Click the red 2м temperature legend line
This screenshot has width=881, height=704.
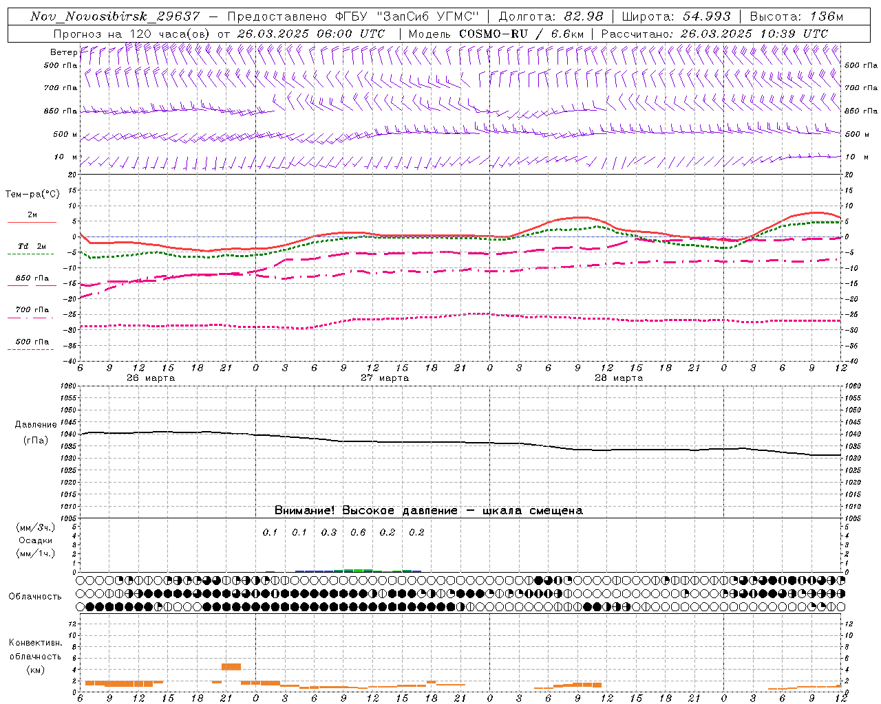coord(32,223)
